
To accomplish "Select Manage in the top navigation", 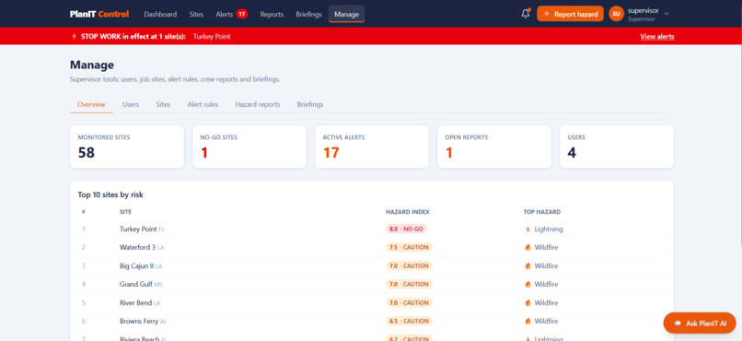I will click(346, 14).
